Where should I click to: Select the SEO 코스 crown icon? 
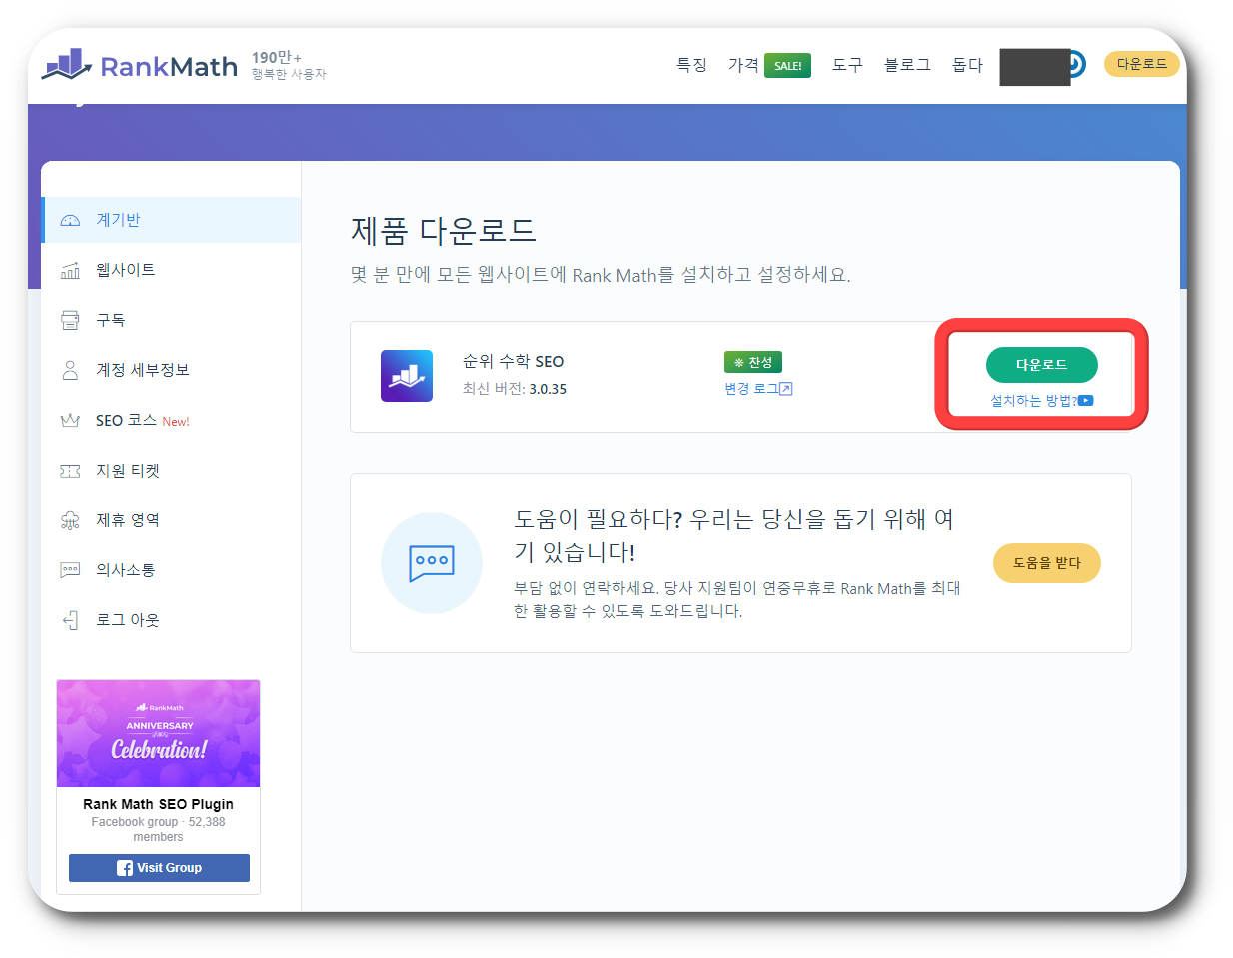pyautogui.click(x=70, y=420)
